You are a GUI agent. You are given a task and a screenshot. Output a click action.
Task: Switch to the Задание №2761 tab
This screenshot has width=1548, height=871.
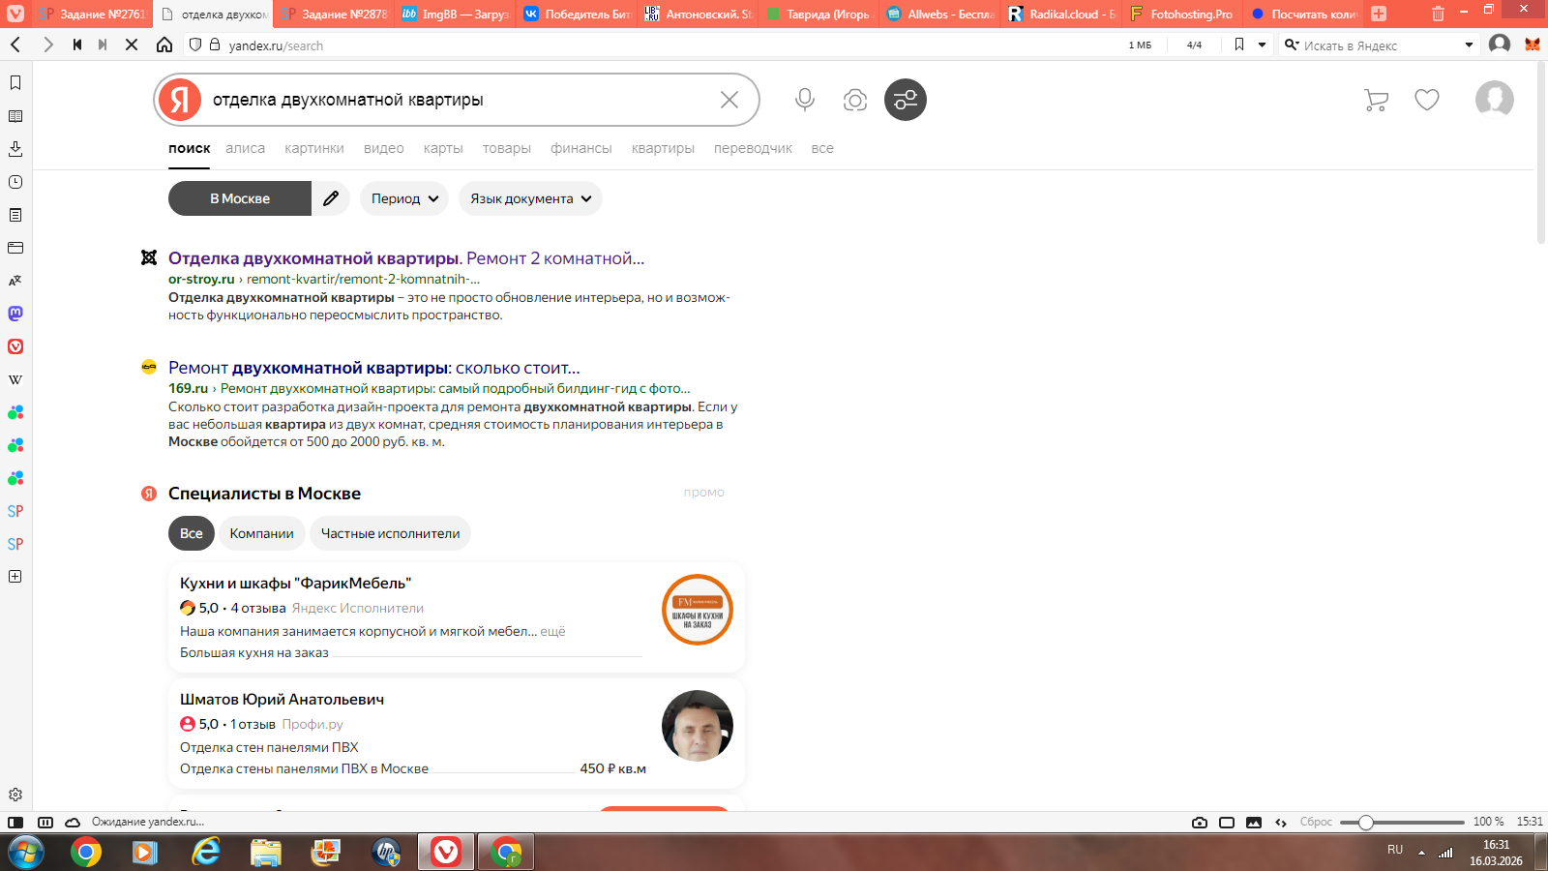pos(93,14)
